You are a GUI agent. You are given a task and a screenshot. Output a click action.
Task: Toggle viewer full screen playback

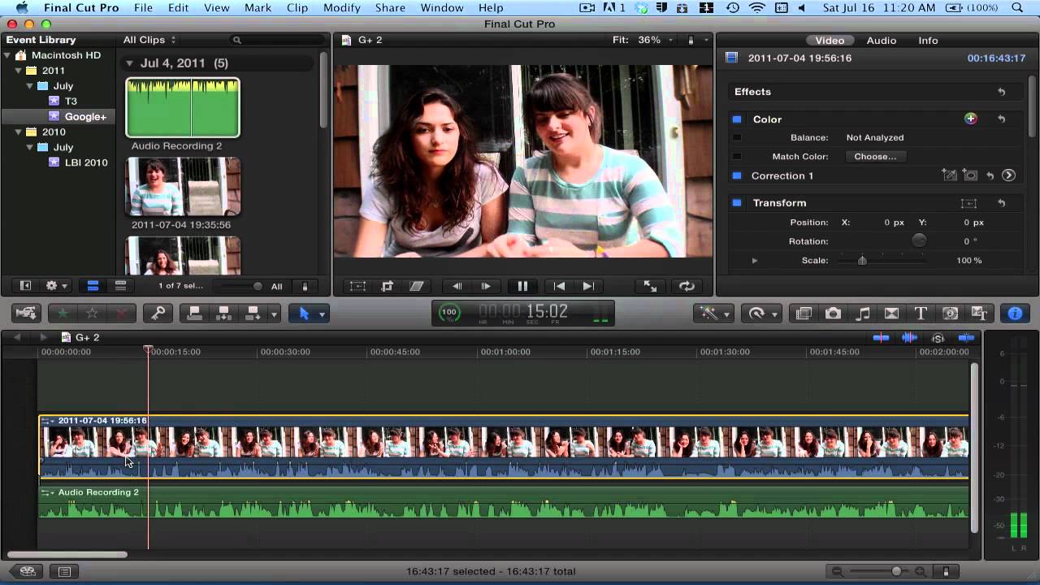(650, 286)
